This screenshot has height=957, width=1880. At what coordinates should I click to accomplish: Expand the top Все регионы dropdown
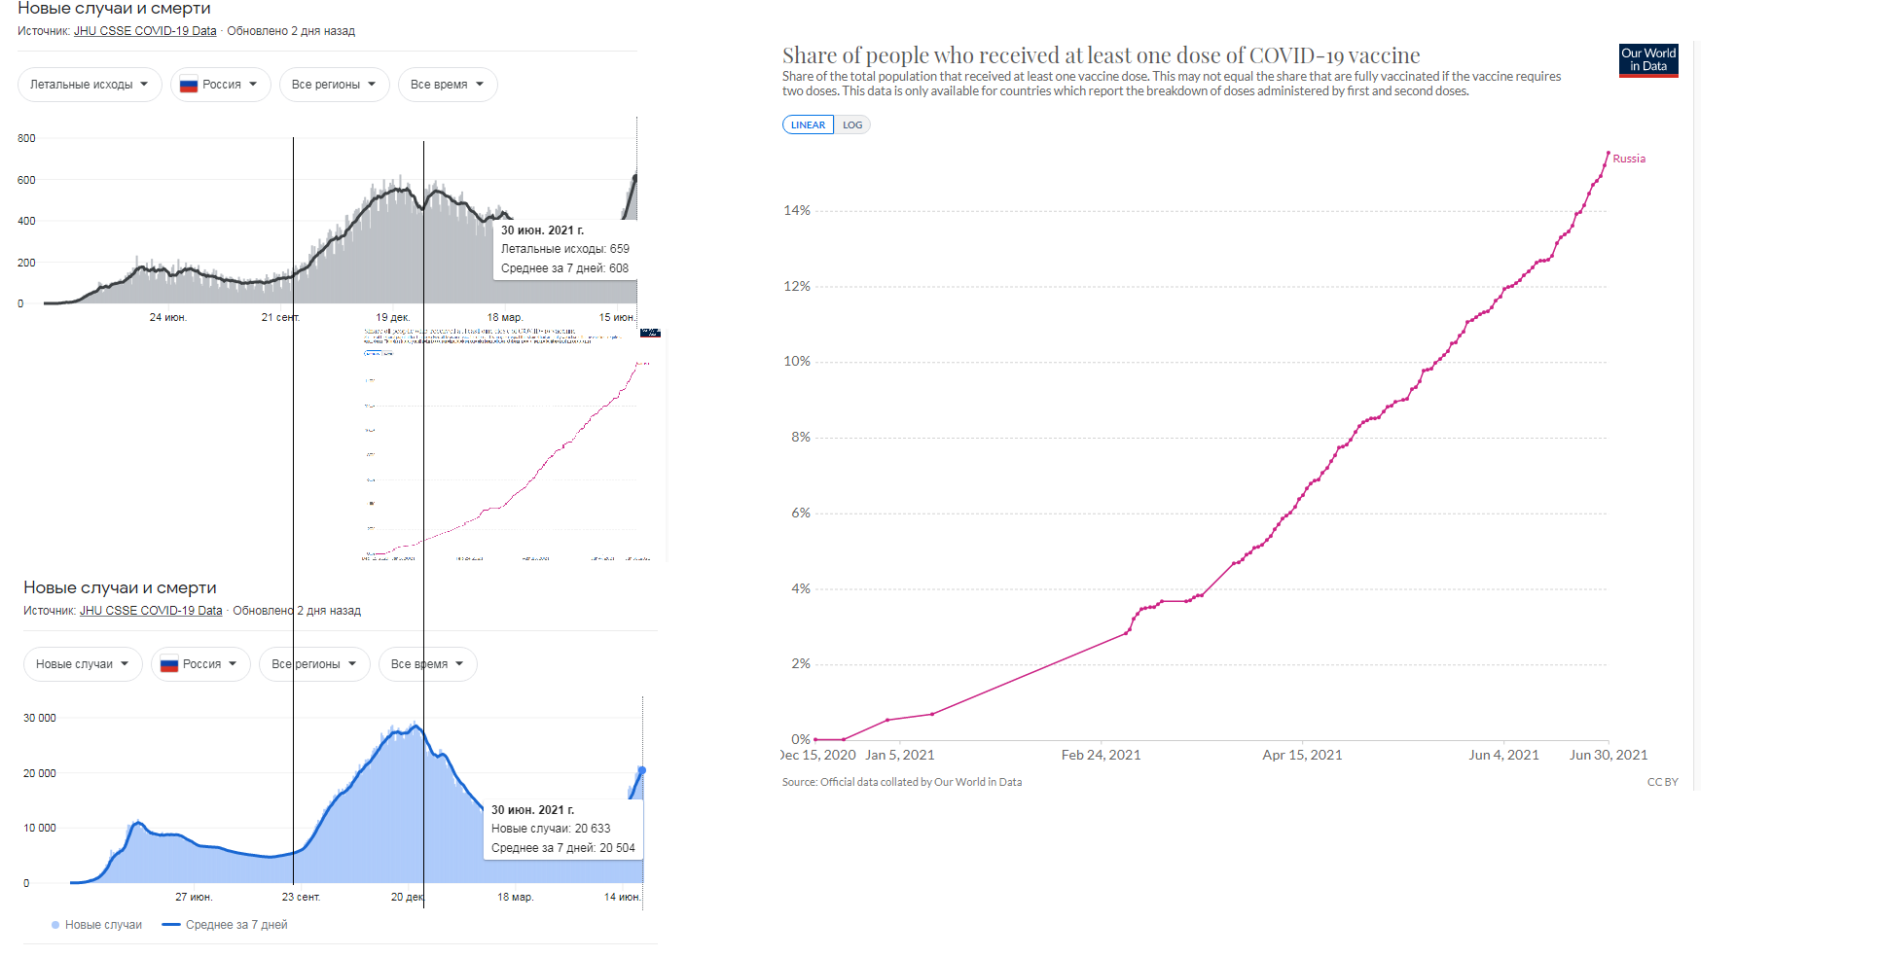(x=335, y=85)
